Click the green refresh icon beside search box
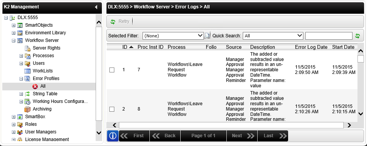 tap(357, 36)
